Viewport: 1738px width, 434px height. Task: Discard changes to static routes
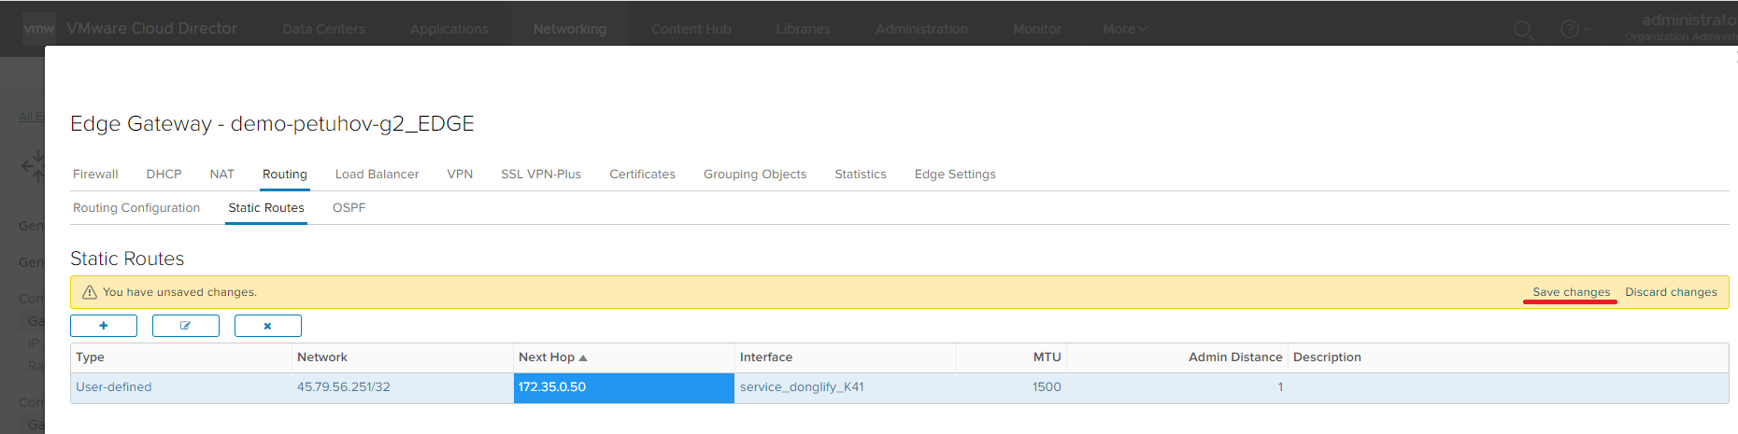tap(1671, 292)
